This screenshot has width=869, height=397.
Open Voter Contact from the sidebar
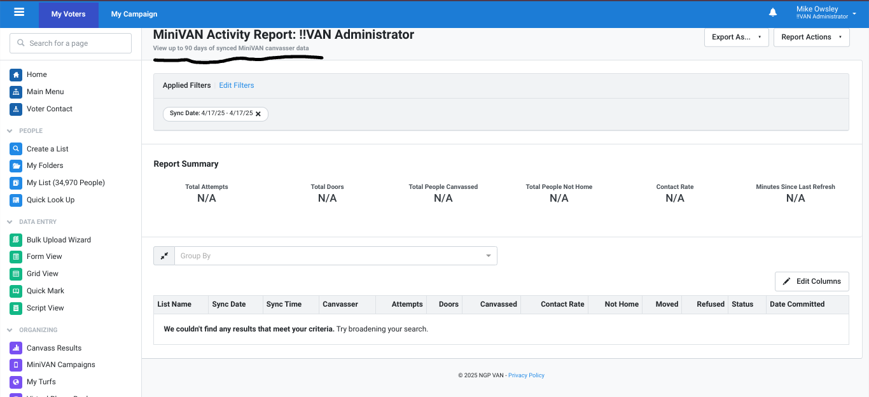click(50, 109)
